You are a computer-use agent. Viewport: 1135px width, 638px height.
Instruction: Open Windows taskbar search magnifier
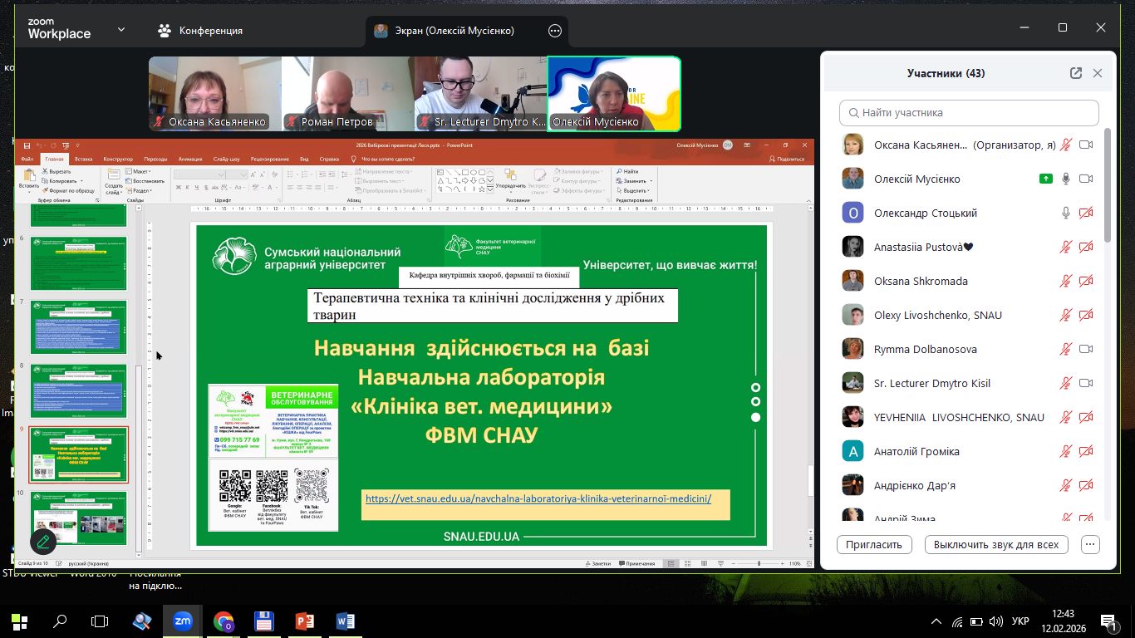click(x=60, y=621)
